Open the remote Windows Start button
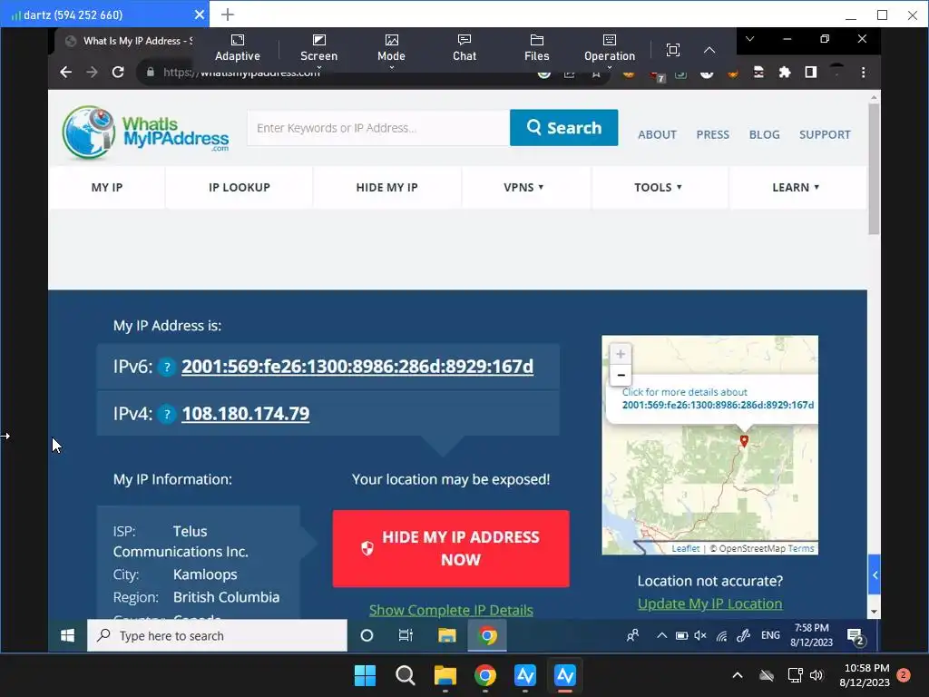929x697 pixels. [67, 635]
